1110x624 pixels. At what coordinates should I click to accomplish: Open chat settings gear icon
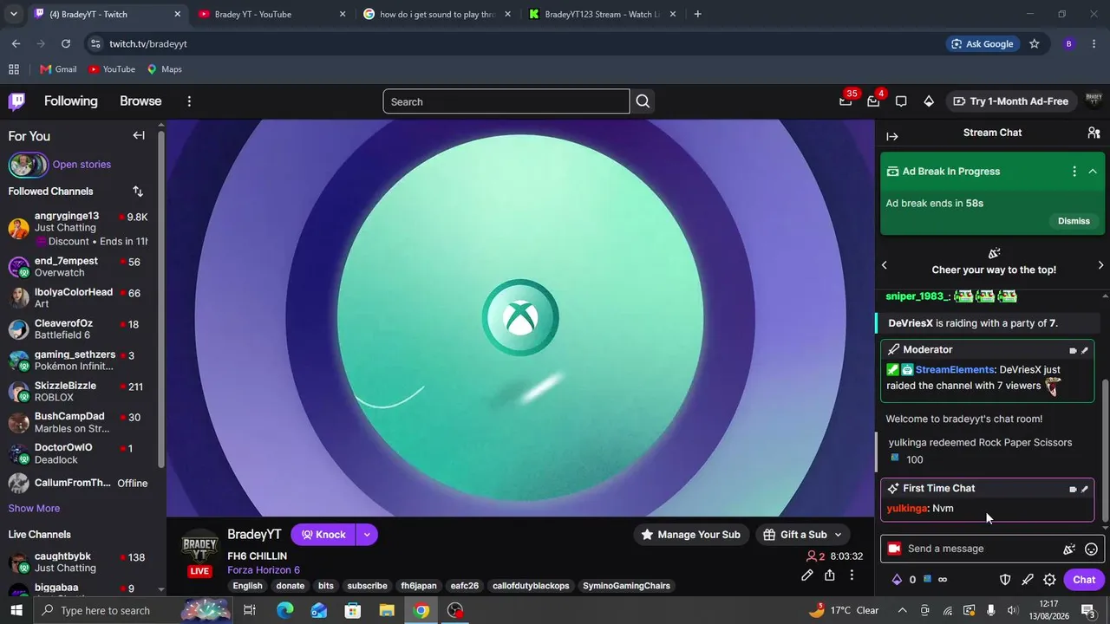[1049, 580]
